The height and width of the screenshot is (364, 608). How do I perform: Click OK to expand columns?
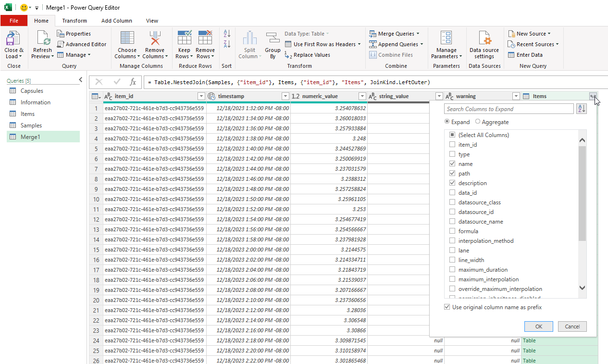click(x=538, y=326)
